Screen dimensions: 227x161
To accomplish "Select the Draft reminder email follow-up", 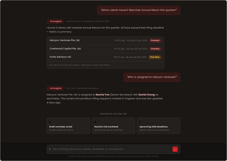I will (68, 125).
